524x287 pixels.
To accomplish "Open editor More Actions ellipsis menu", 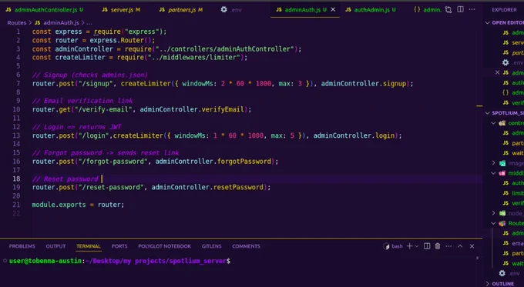I will (x=472, y=9).
